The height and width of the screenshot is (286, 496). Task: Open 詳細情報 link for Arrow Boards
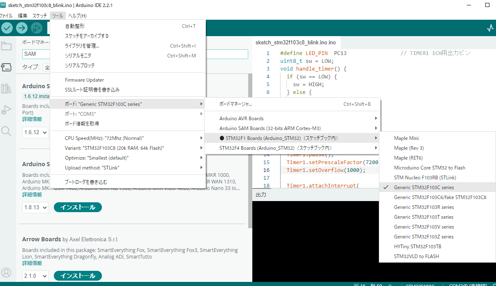coord(32,263)
